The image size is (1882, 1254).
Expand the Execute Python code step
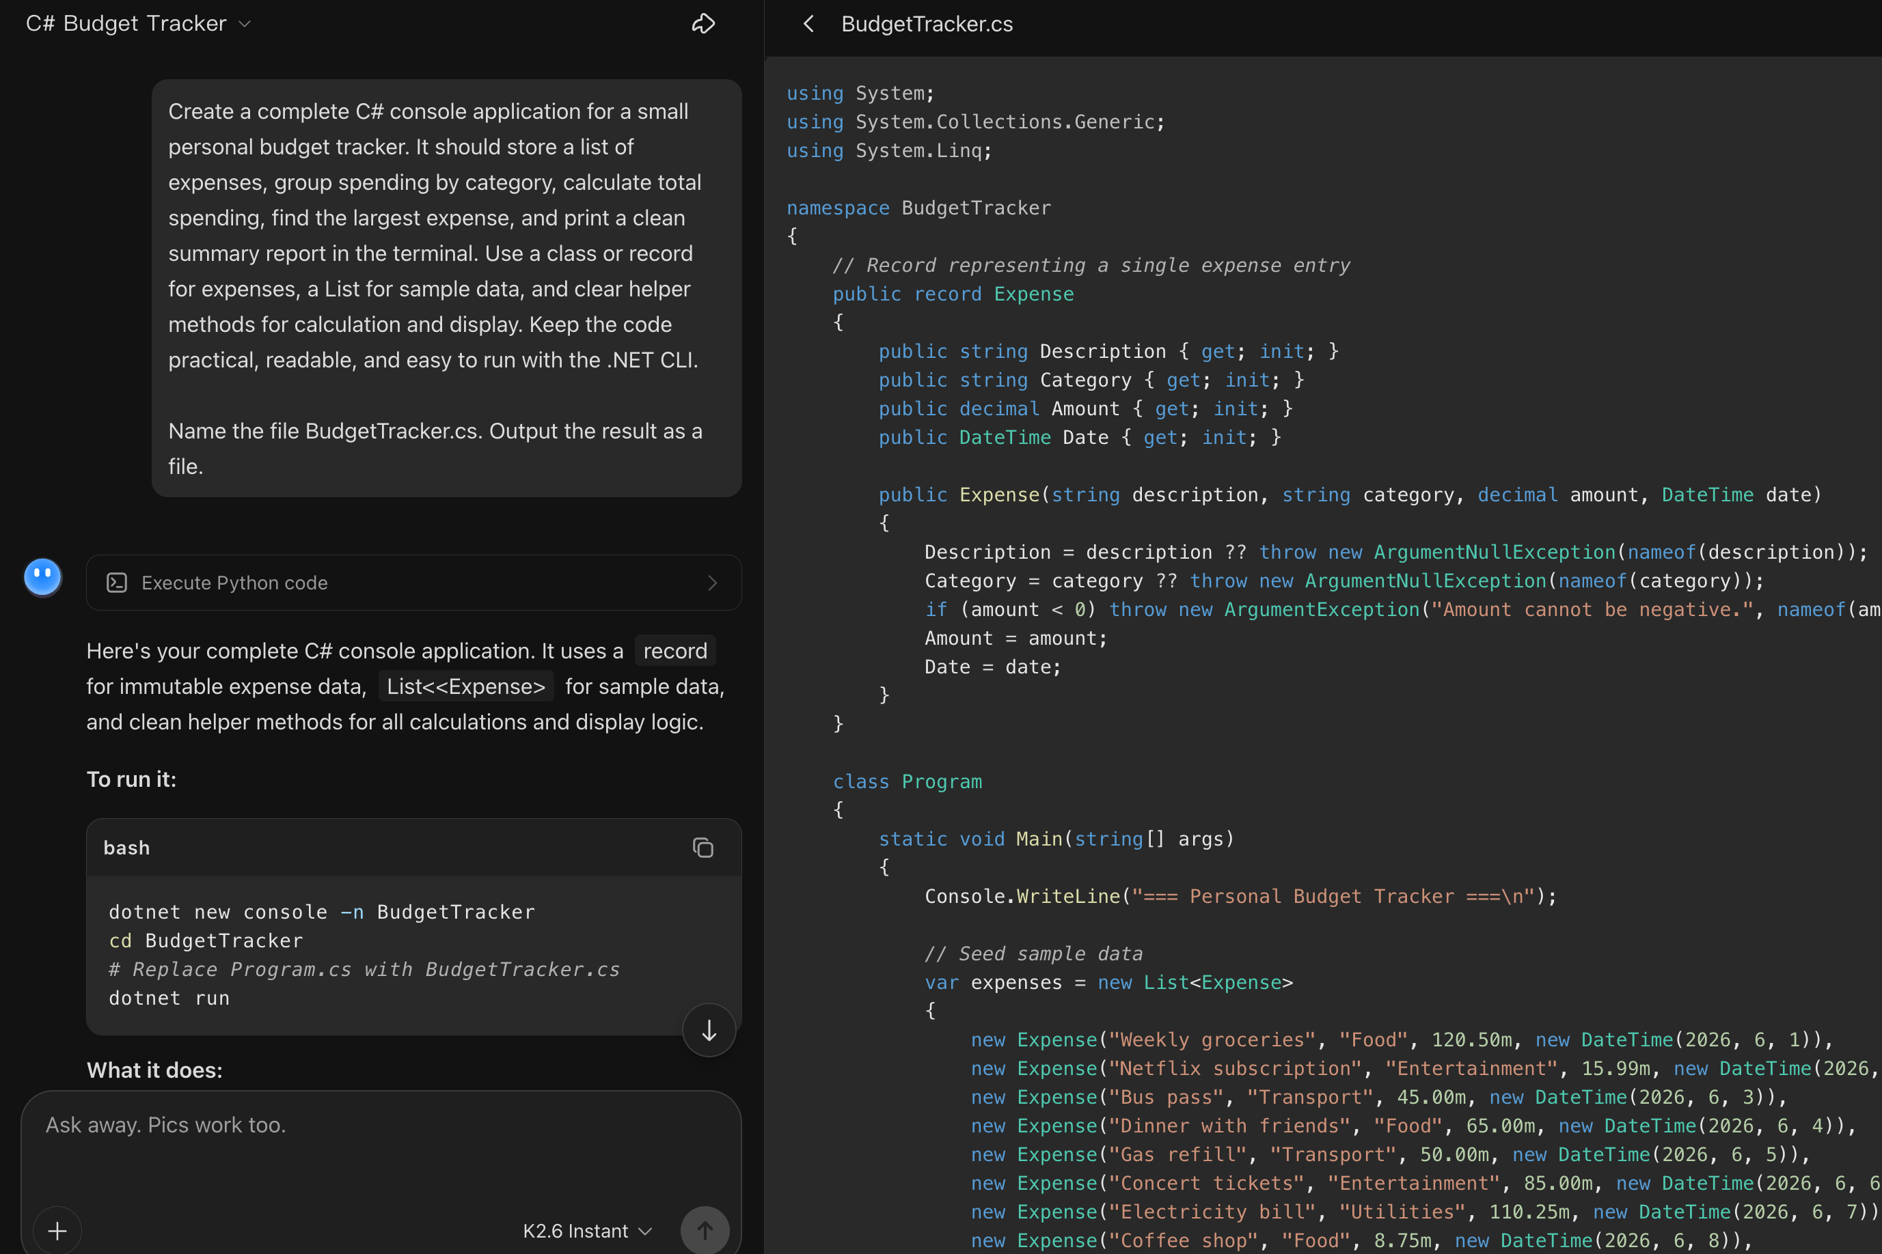[x=413, y=583]
